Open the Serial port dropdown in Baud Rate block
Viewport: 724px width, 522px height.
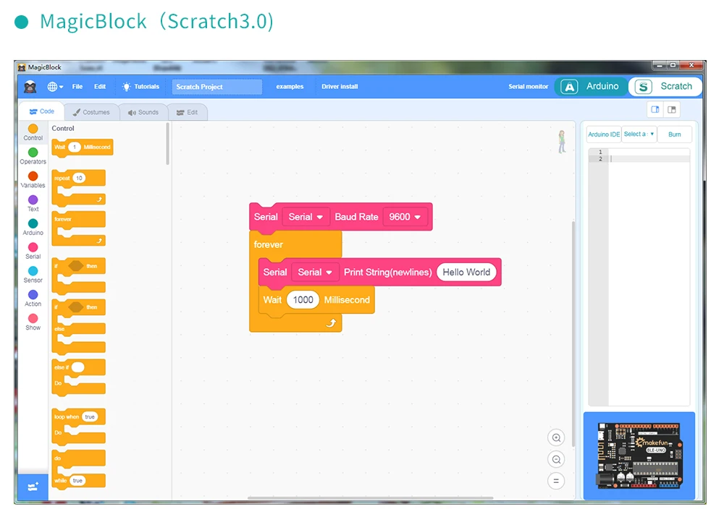pos(306,217)
